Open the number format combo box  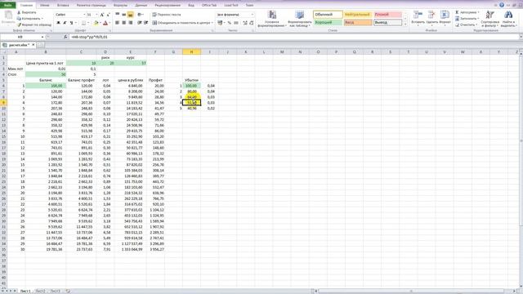[x=235, y=15]
